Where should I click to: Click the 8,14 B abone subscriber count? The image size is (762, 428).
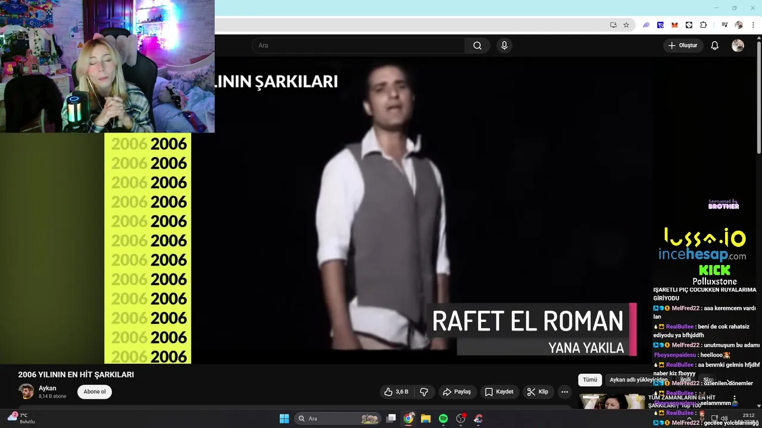coord(52,396)
